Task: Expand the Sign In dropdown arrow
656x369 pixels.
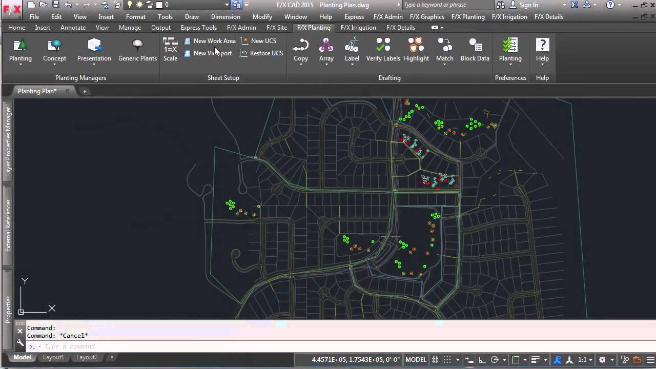Action: click(564, 5)
